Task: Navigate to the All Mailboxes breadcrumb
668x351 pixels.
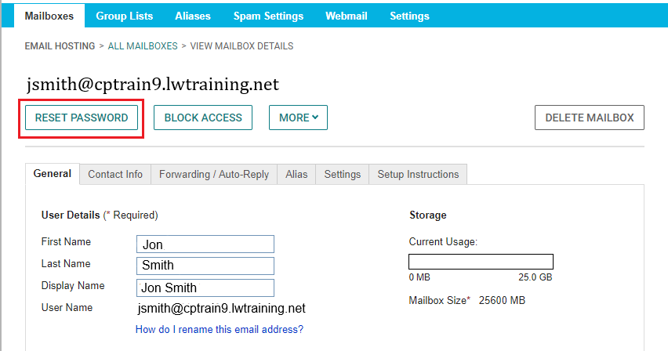Action: 143,46
